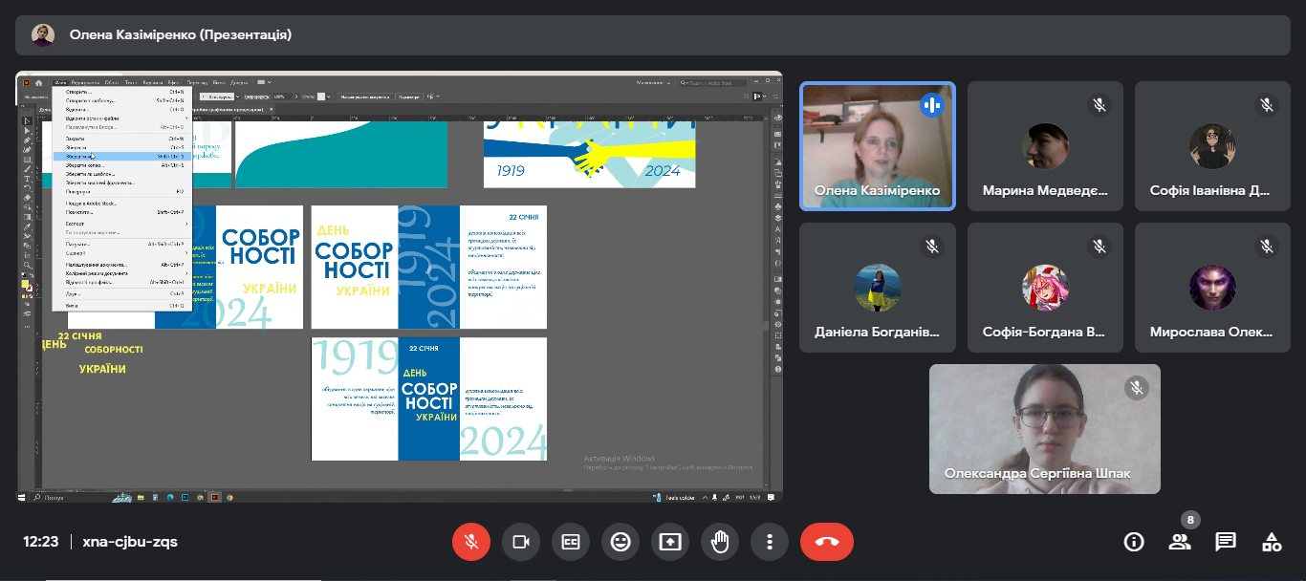Raise hand using the hand button
Screen dimensions: 1306x581
(720, 542)
